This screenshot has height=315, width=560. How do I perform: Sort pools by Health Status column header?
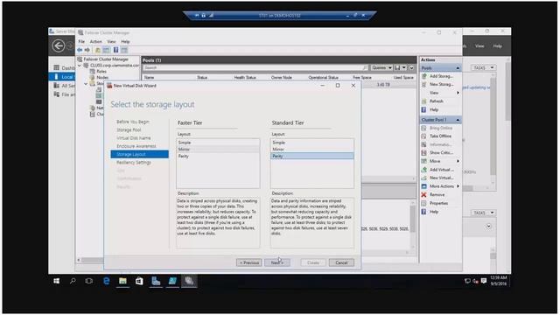(x=245, y=78)
